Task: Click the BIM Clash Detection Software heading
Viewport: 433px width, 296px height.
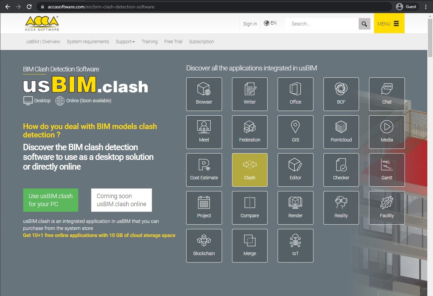Action: (61, 69)
